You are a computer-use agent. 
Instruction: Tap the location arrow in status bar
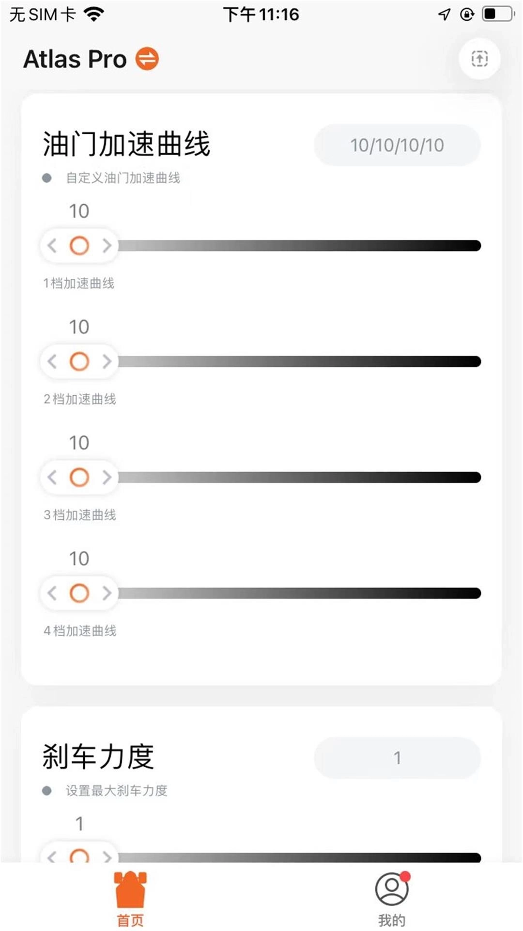(x=444, y=15)
